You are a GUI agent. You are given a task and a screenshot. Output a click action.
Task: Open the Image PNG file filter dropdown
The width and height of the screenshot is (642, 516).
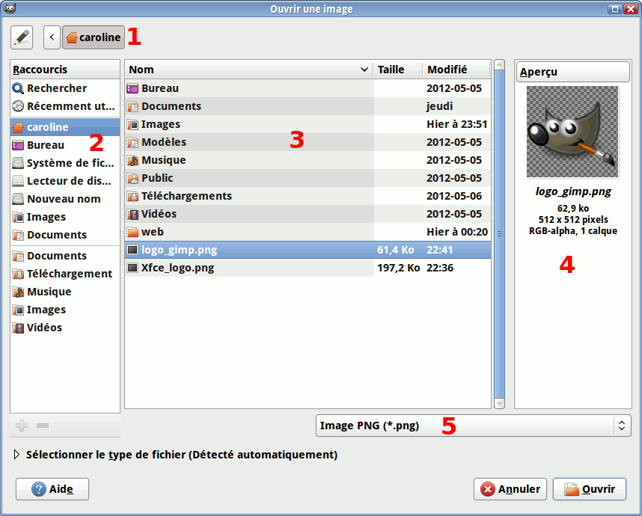pos(473,426)
